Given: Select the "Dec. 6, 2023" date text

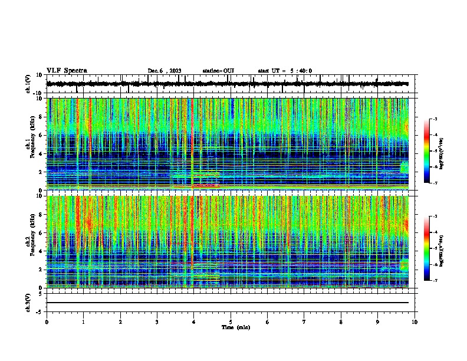Looking at the screenshot, I should [165, 71].
